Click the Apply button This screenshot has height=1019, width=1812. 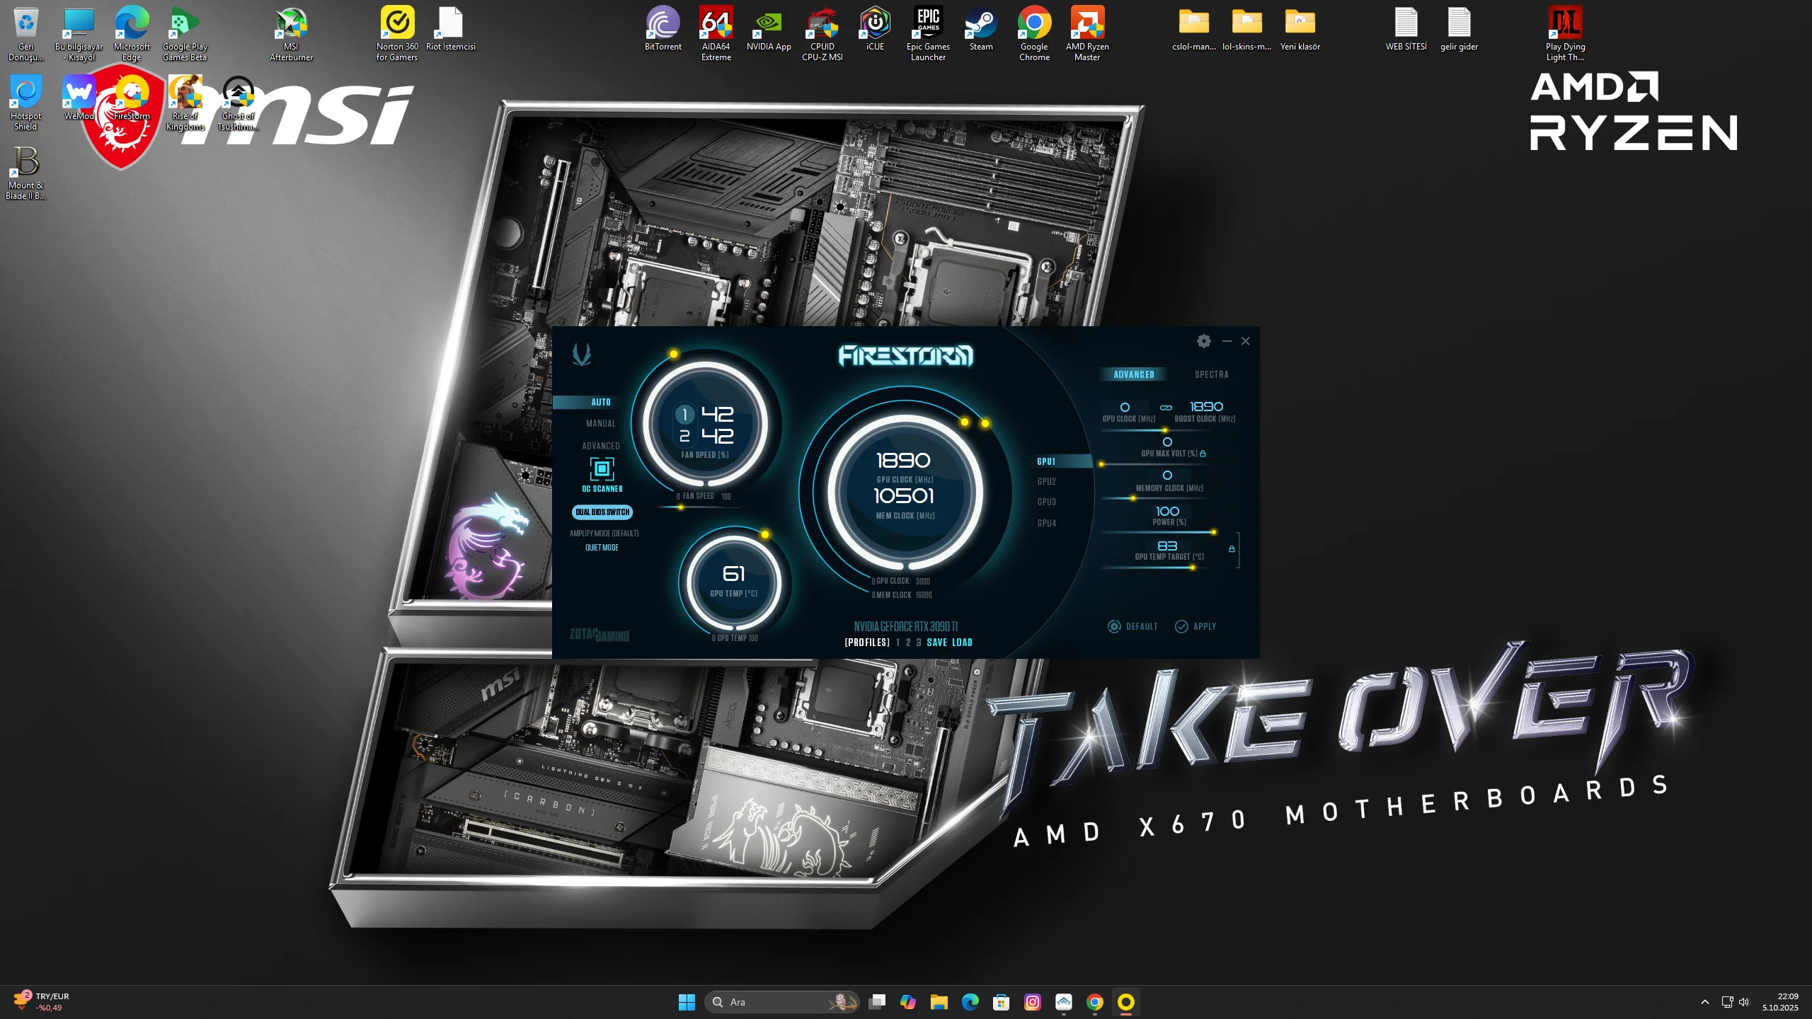tap(1195, 626)
